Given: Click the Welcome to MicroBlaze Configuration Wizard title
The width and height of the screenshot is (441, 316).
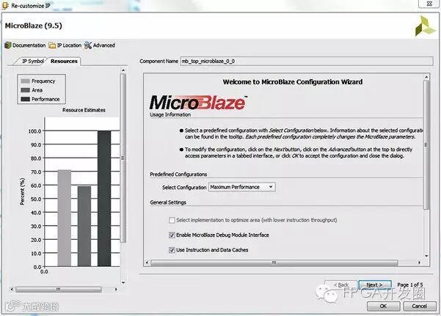Looking at the screenshot, I should coord(293,82).
